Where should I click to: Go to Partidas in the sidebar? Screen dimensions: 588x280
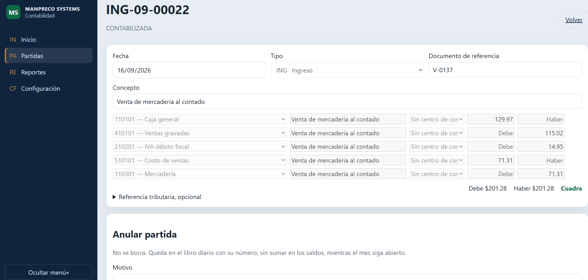[49, 56]
